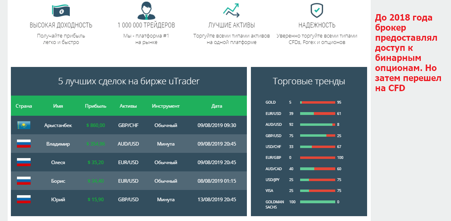Click the money bill High Yield icon
Screen dimensions: 451x221
tap(61, 10)
